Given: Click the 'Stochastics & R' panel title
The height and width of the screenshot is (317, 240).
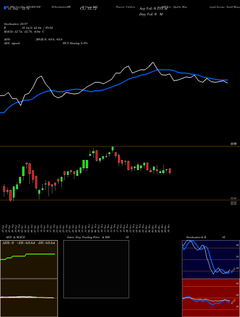Looking at the screenshot, I should [196, 237].
